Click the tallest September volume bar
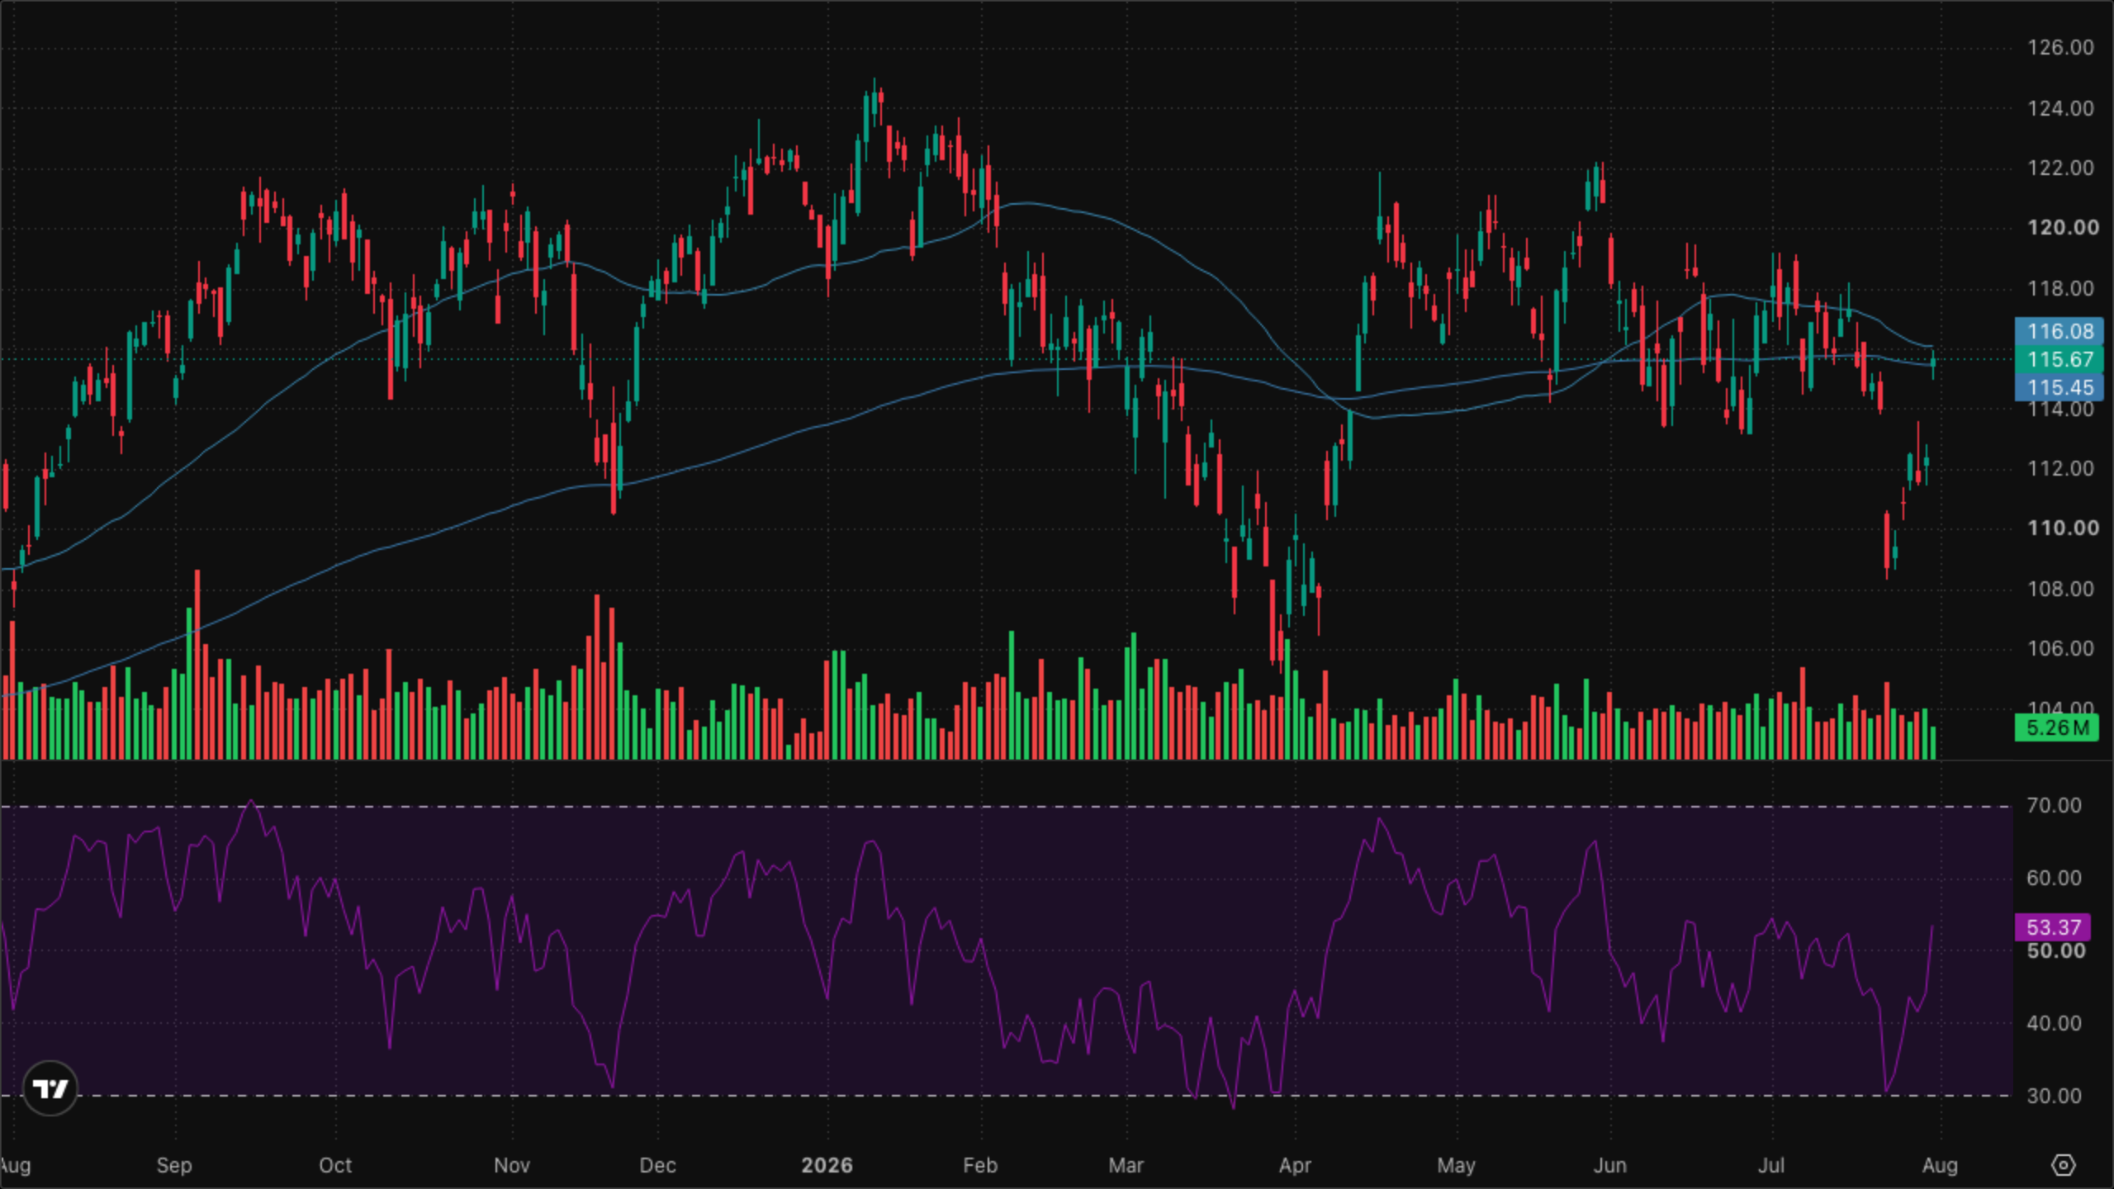 (x=197, y=665)
